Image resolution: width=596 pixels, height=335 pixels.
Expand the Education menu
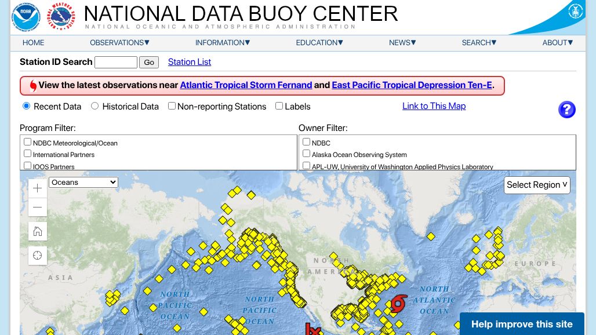[x=319, y=43]
